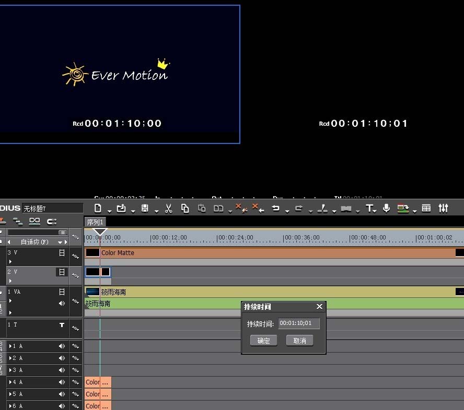Toggle video mute on 2 V track
464x410 pixels.
pyautogui.click(x=62, y=272)
